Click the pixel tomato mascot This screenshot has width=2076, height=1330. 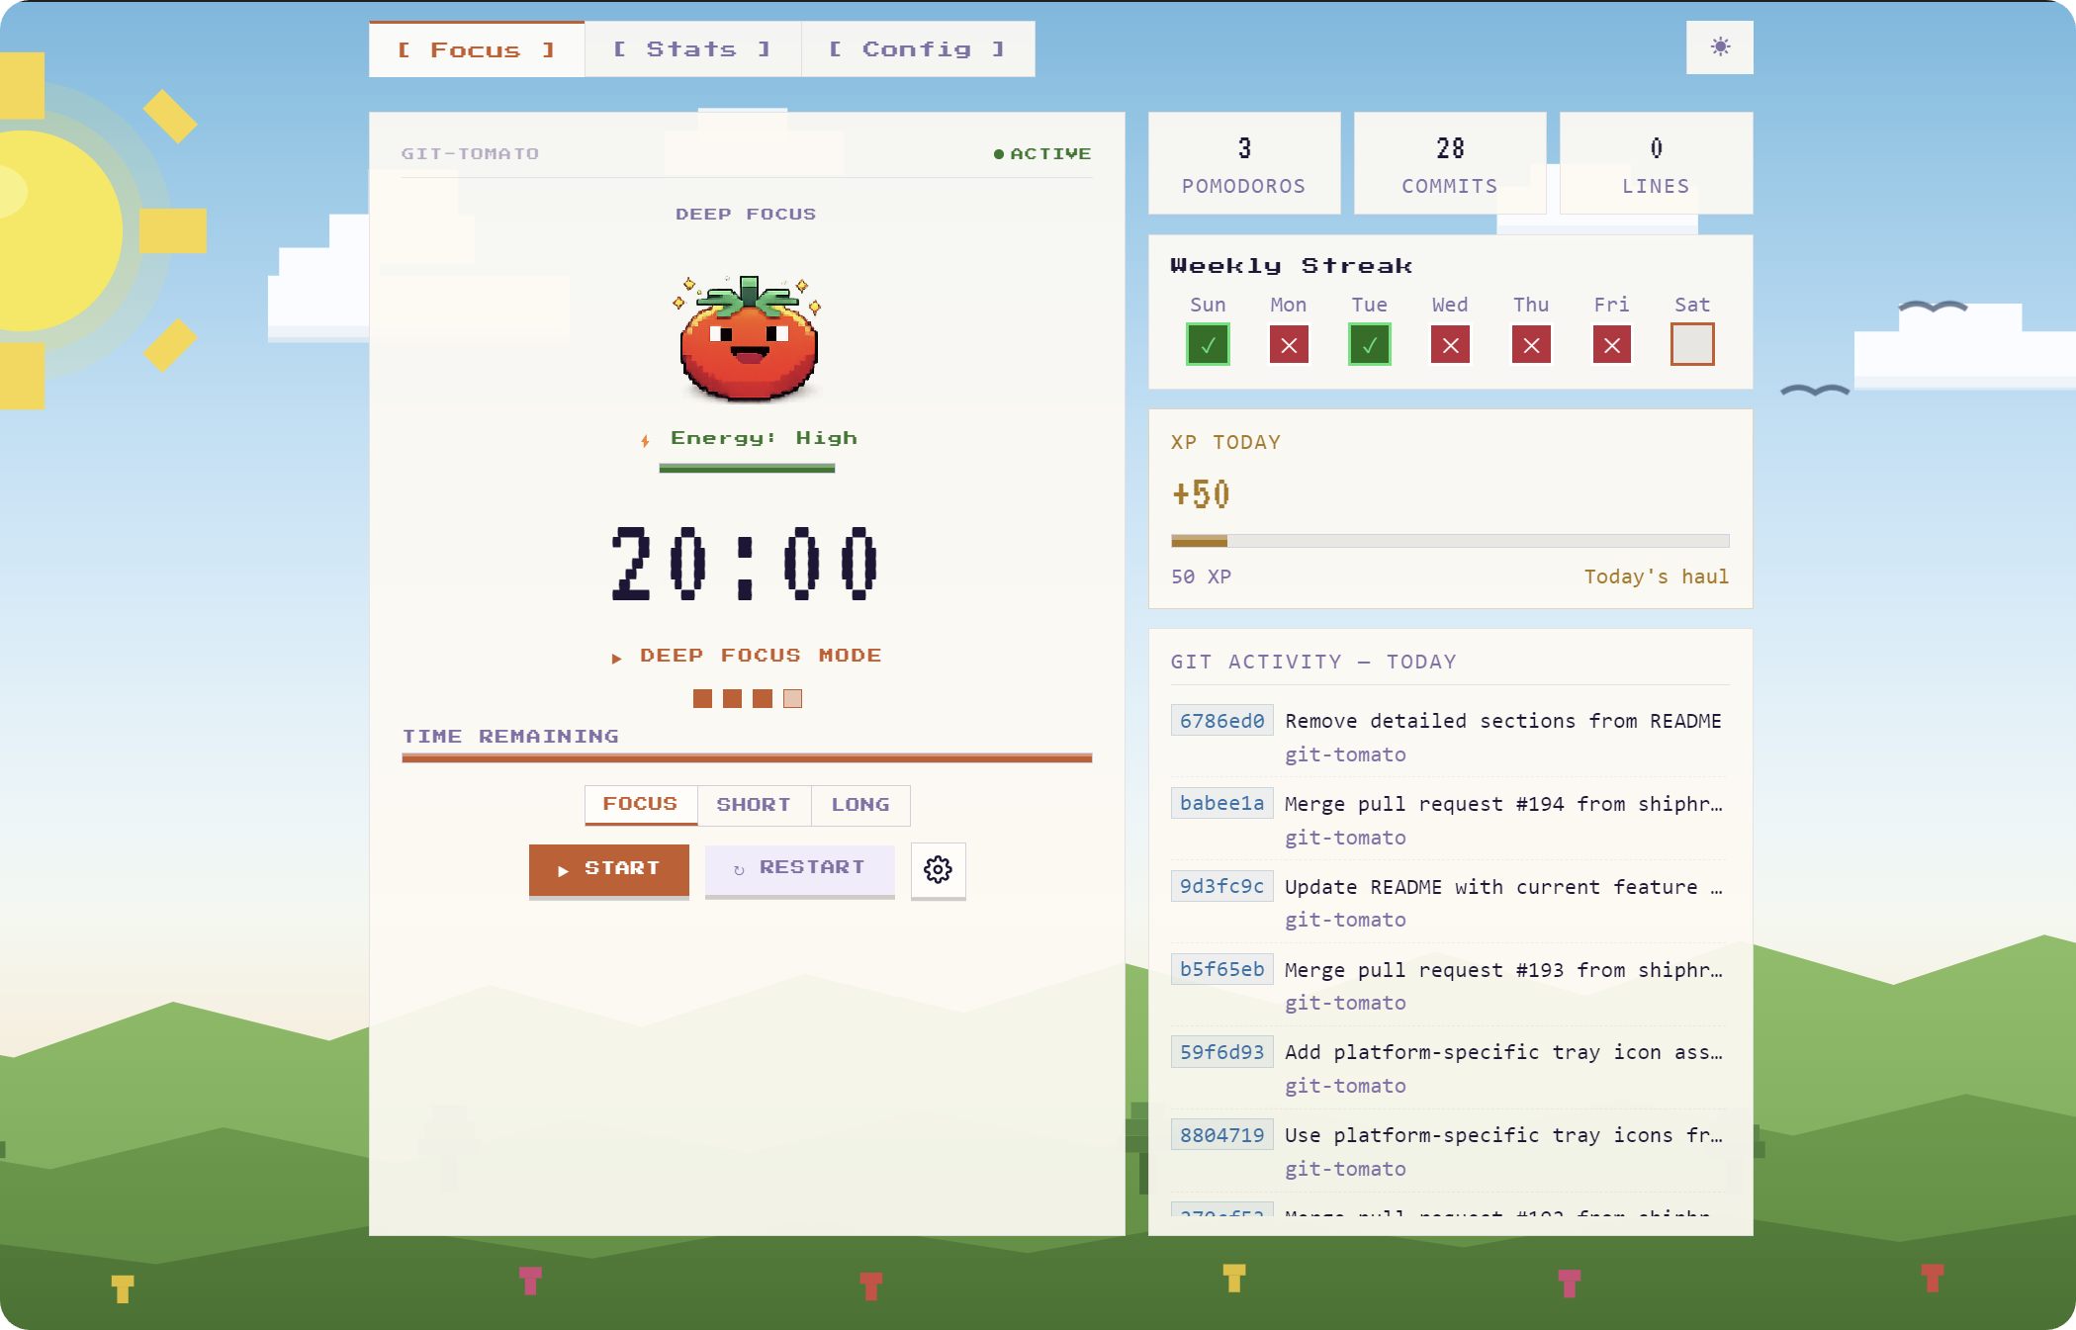point(748,338)
